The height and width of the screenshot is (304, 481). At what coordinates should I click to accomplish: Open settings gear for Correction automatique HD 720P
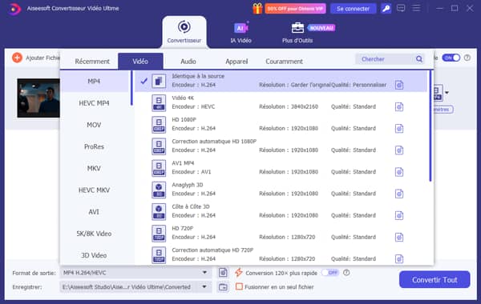point(399,258)
